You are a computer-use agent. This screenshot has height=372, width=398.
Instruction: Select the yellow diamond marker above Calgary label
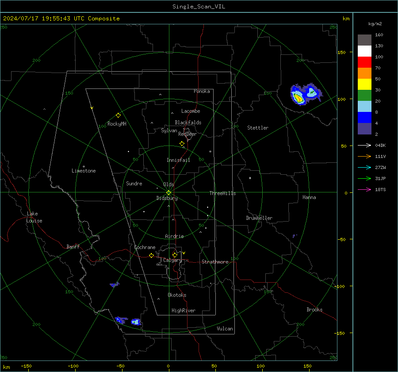coord(175,255)
